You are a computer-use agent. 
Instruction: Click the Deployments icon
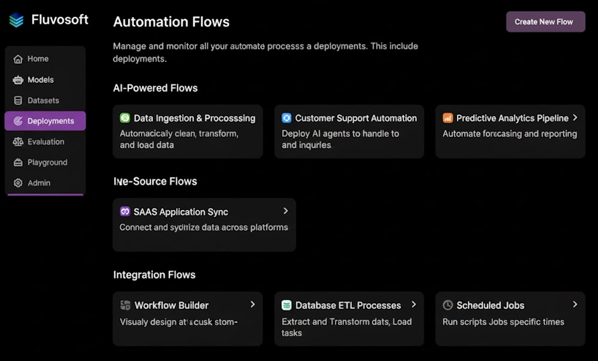click(18, 121)
